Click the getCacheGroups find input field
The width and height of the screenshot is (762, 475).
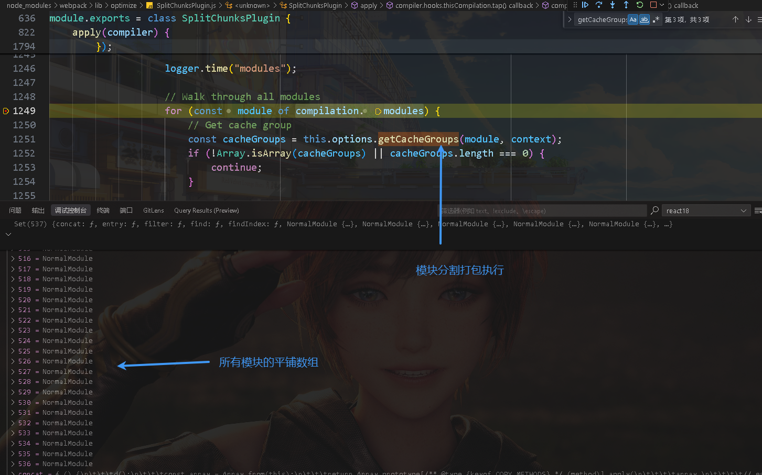[602, 19]
